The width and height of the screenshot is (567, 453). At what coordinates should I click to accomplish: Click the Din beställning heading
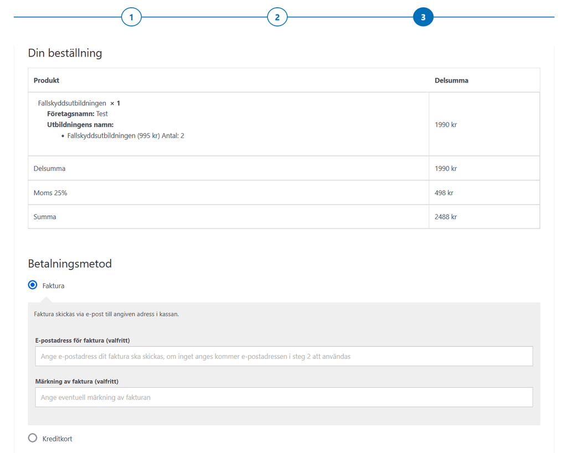[x=65, y=53]
